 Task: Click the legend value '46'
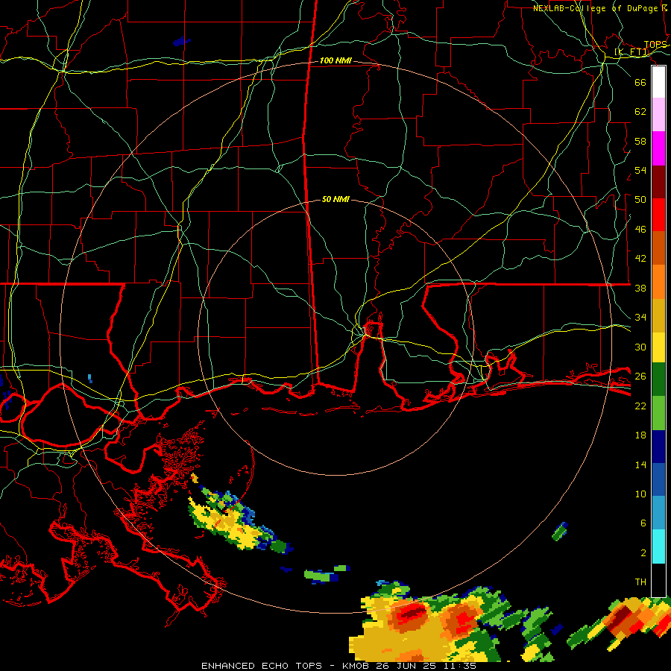(x=640, y=230)
